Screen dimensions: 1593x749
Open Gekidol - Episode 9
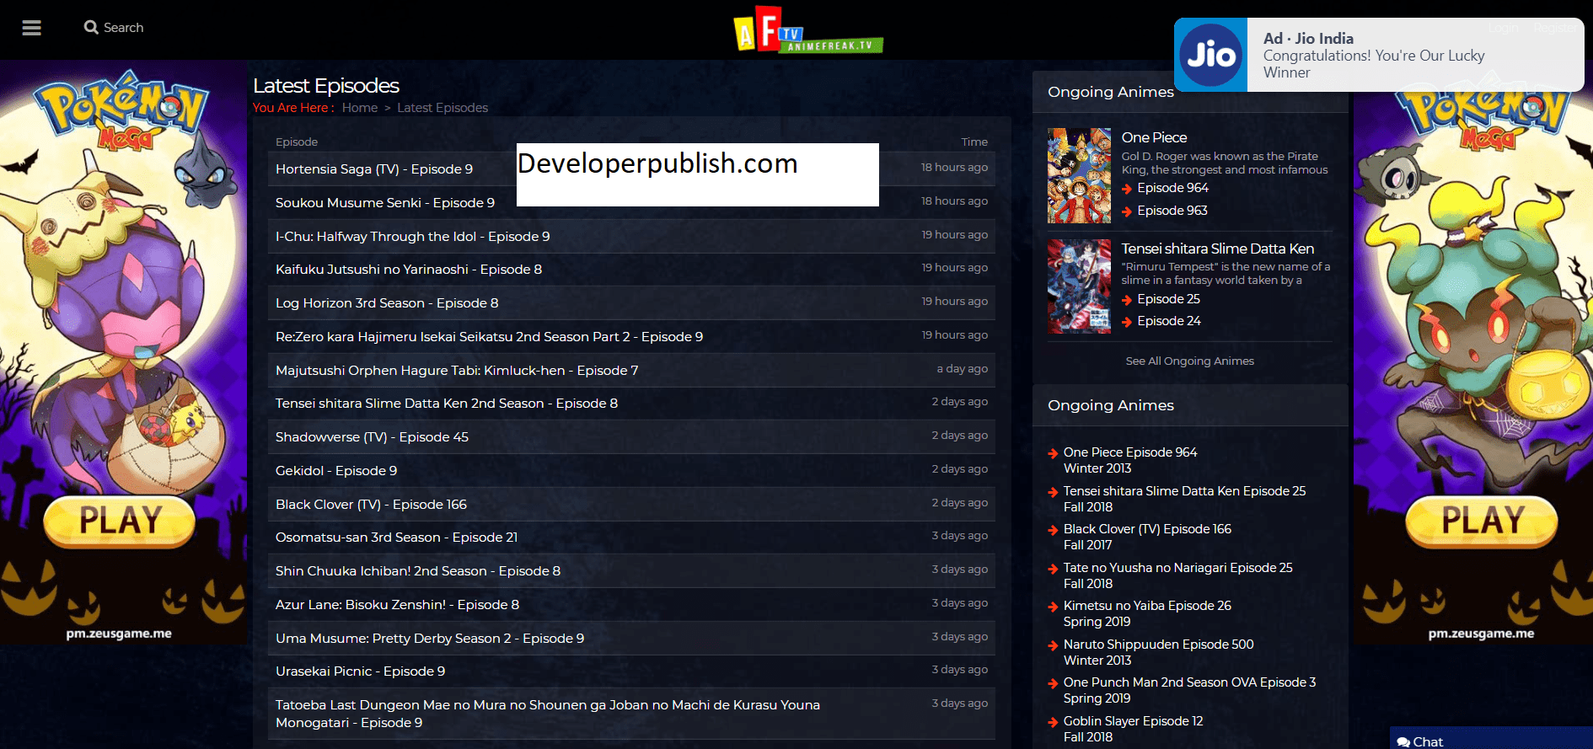click(x=336, y=471)
